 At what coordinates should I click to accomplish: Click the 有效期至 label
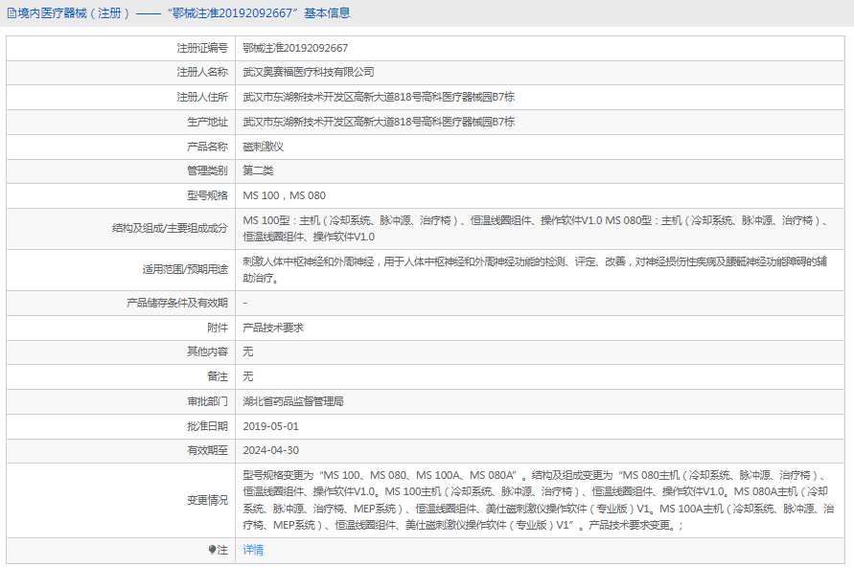(x=207, y=450)
